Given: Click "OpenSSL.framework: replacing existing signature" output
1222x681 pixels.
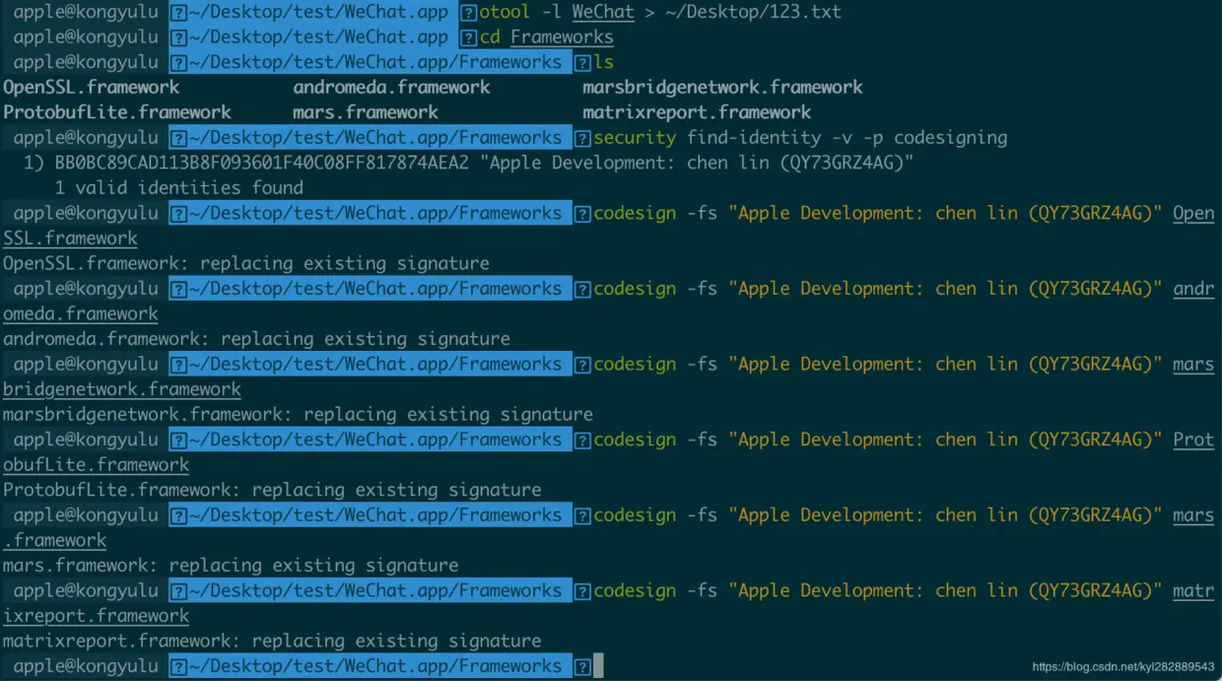Looking at the screenshot, I should point(246,263).
